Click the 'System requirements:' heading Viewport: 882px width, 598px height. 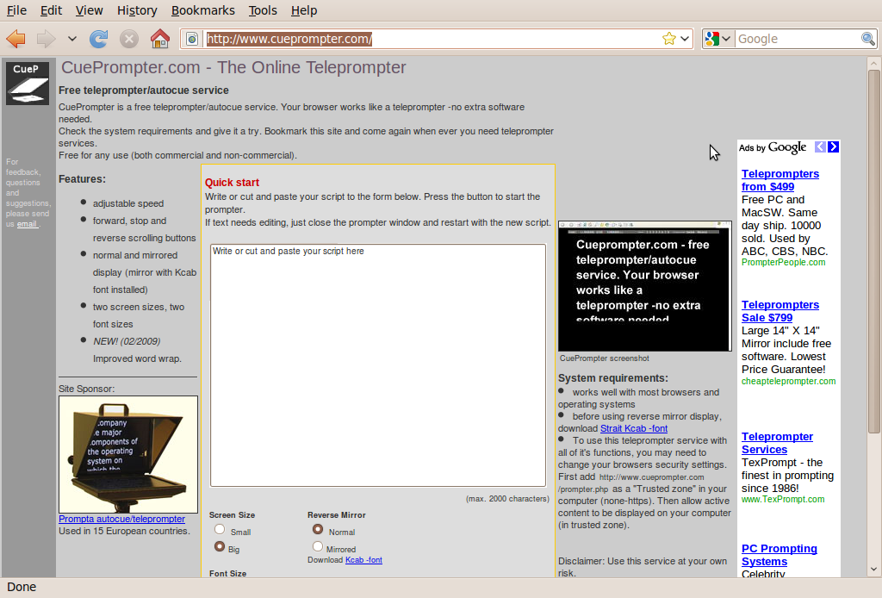(613, 378)
